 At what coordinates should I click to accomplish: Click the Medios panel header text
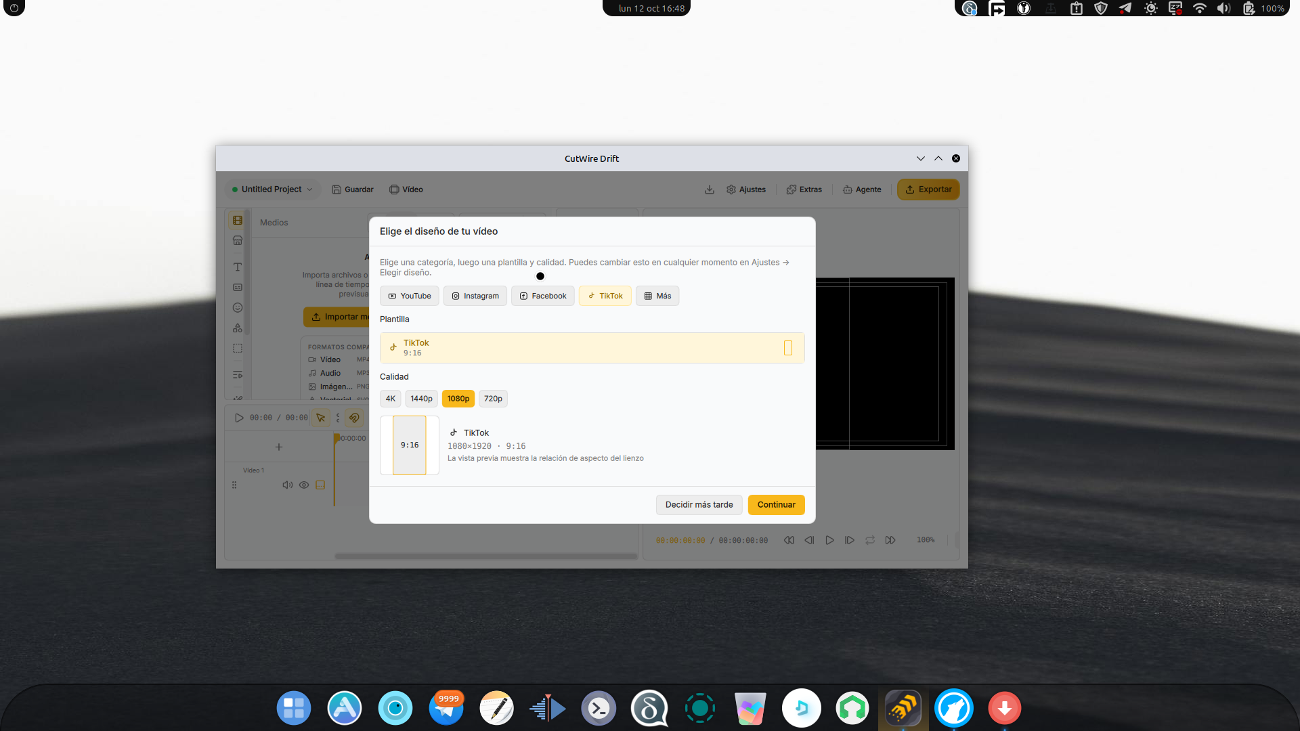[274, 223]
